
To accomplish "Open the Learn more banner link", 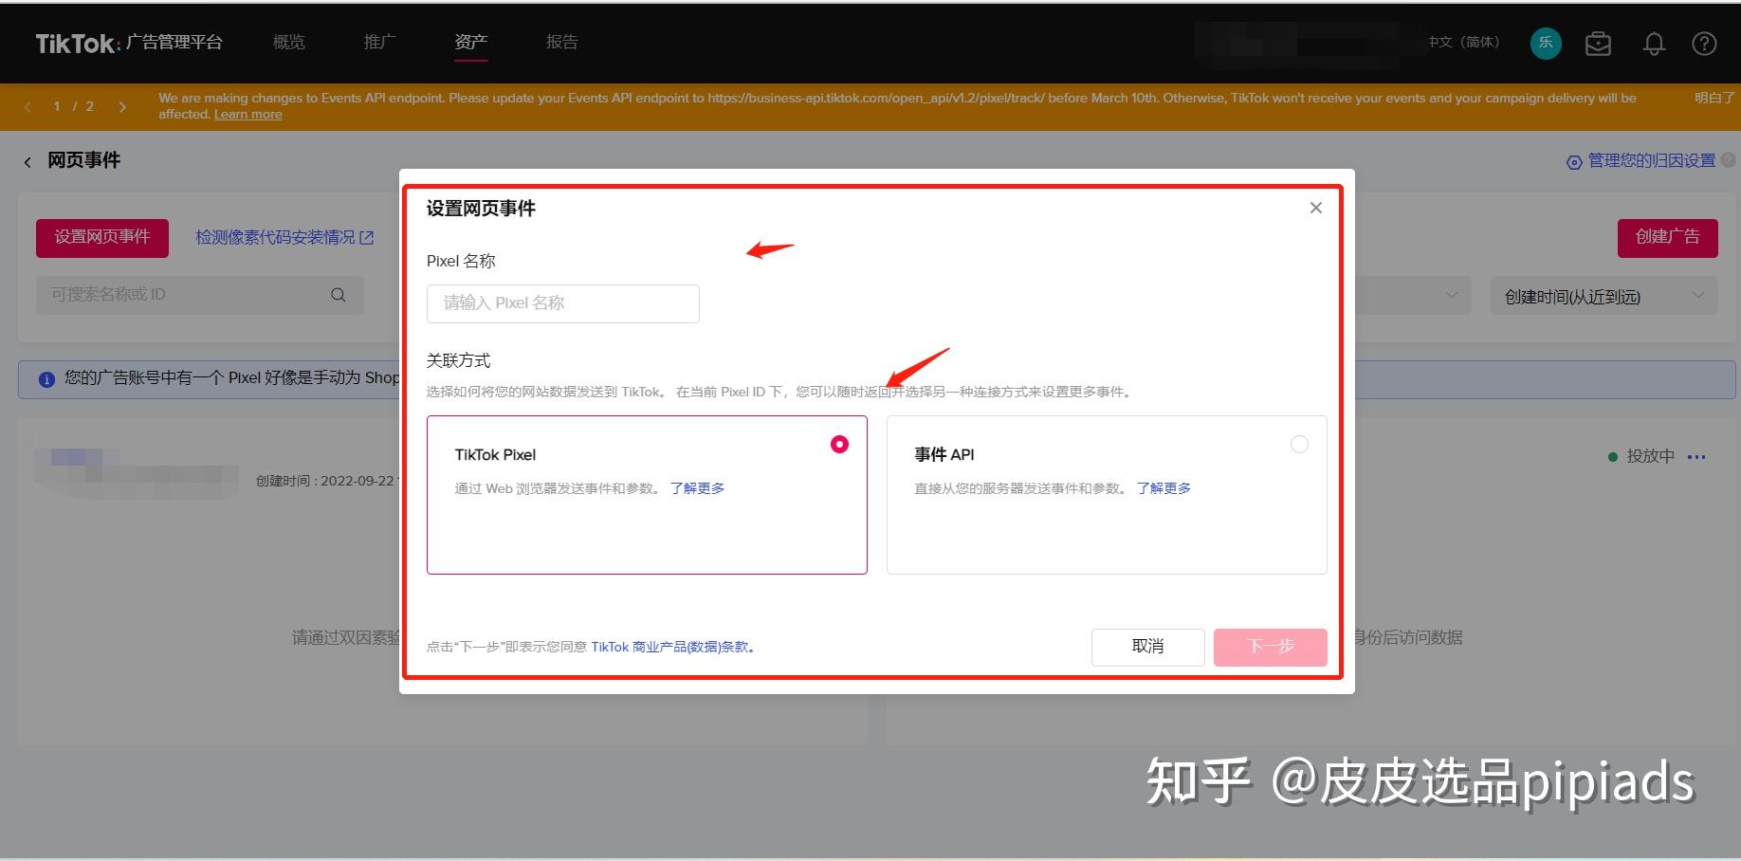I will pyautogui.click(x=248, y=115).
